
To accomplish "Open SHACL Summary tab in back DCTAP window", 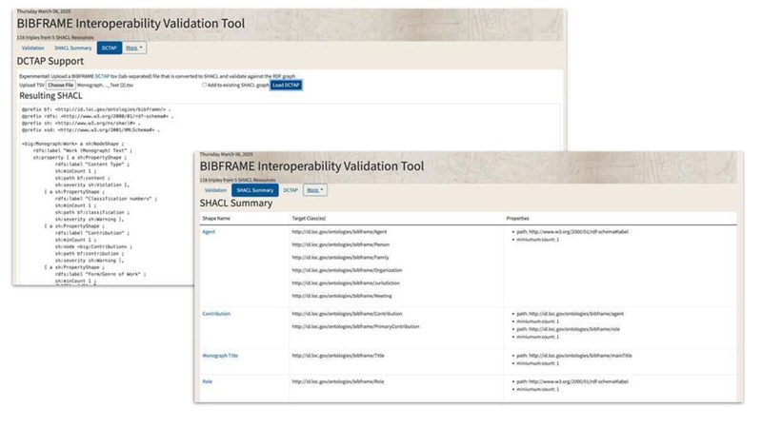I will click(x=73, y=49).
